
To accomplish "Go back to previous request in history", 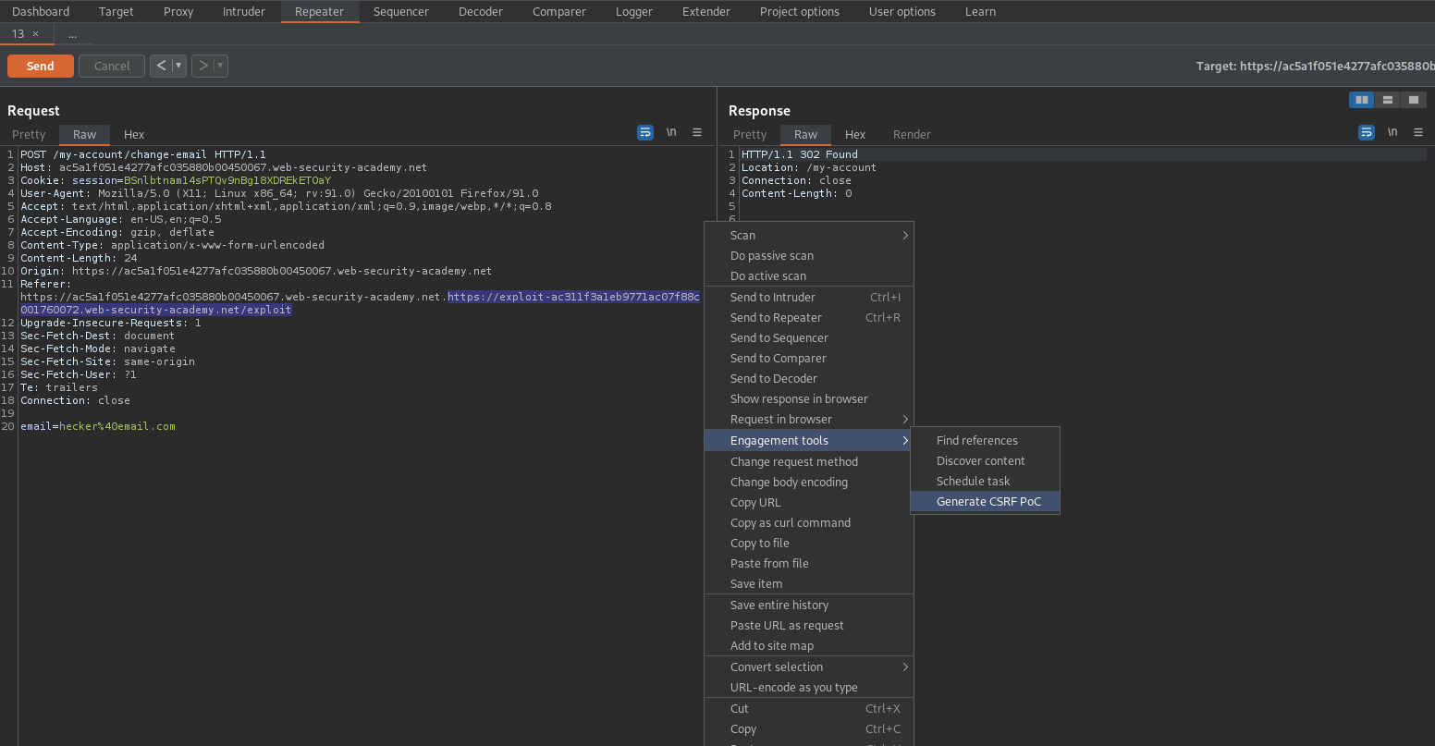I will pyautogui.click(x=162, y=66).
